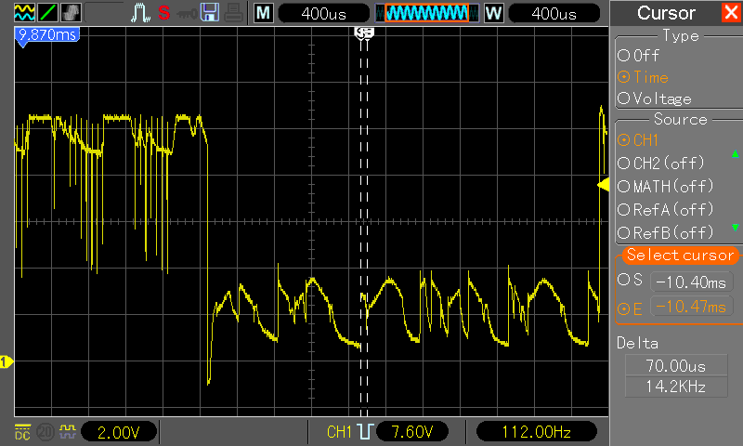Close the Cursor panel with red X
The image size is (743, 446).
[731, 12]
